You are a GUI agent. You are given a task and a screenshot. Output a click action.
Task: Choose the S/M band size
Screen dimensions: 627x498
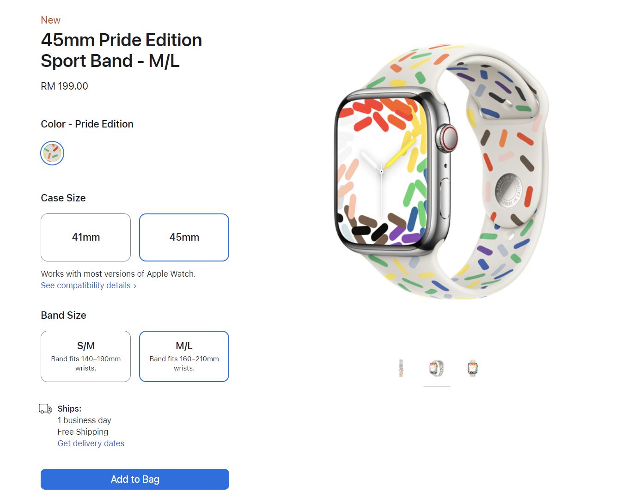[x=85, y=356]
